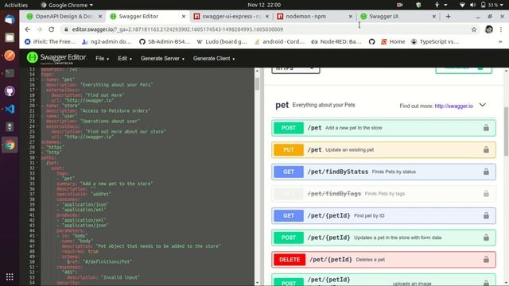The height and width of the screenshot is (286, 509).
Task: Open GitHub Desktop from the dock
Action: (10, 91)
